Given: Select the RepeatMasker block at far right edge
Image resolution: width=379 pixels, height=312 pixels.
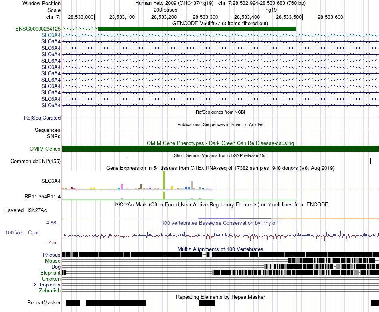Looking at the screenshot, I should pos(375,302).
